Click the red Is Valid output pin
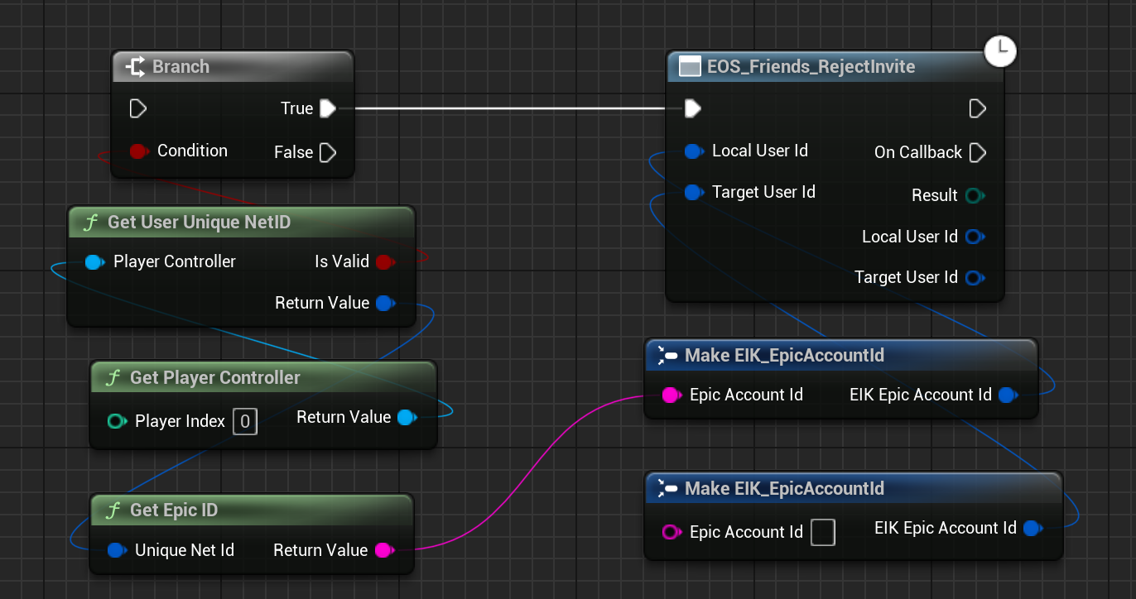 point(384,261)
